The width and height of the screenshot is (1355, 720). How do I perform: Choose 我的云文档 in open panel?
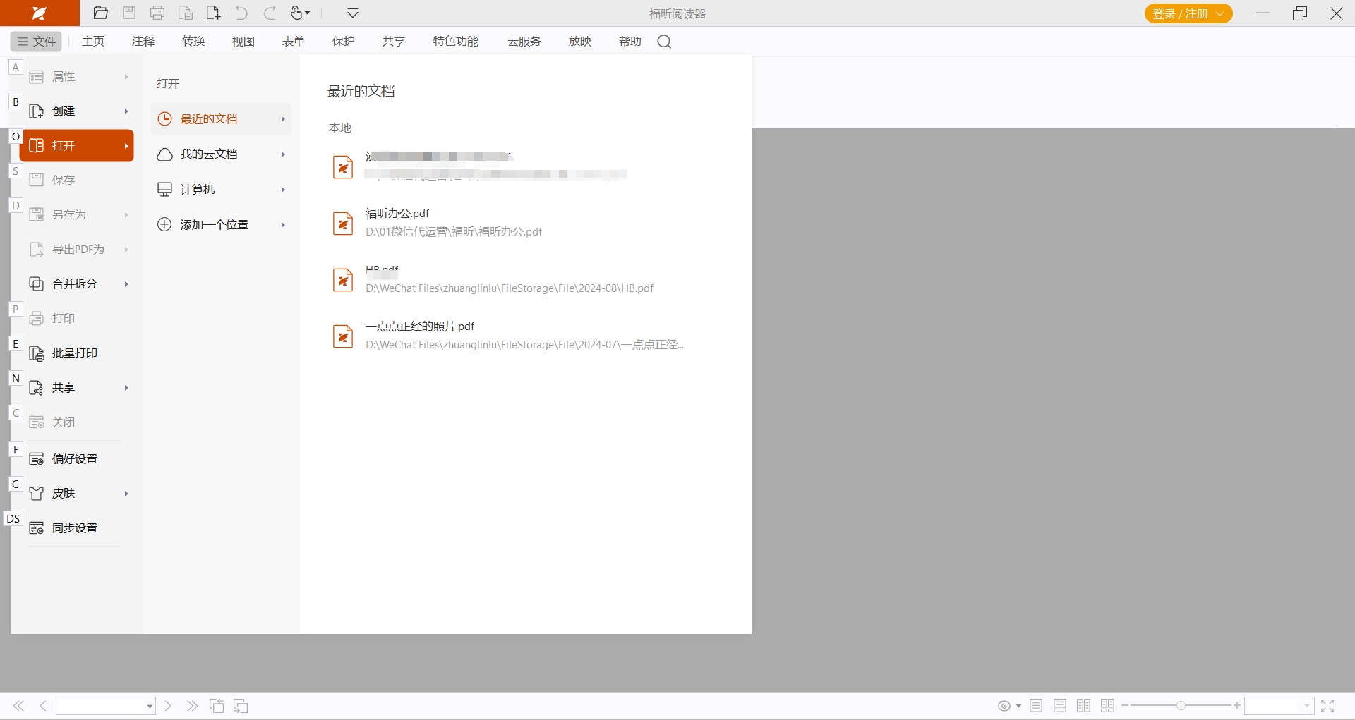(x=209, y=154)
